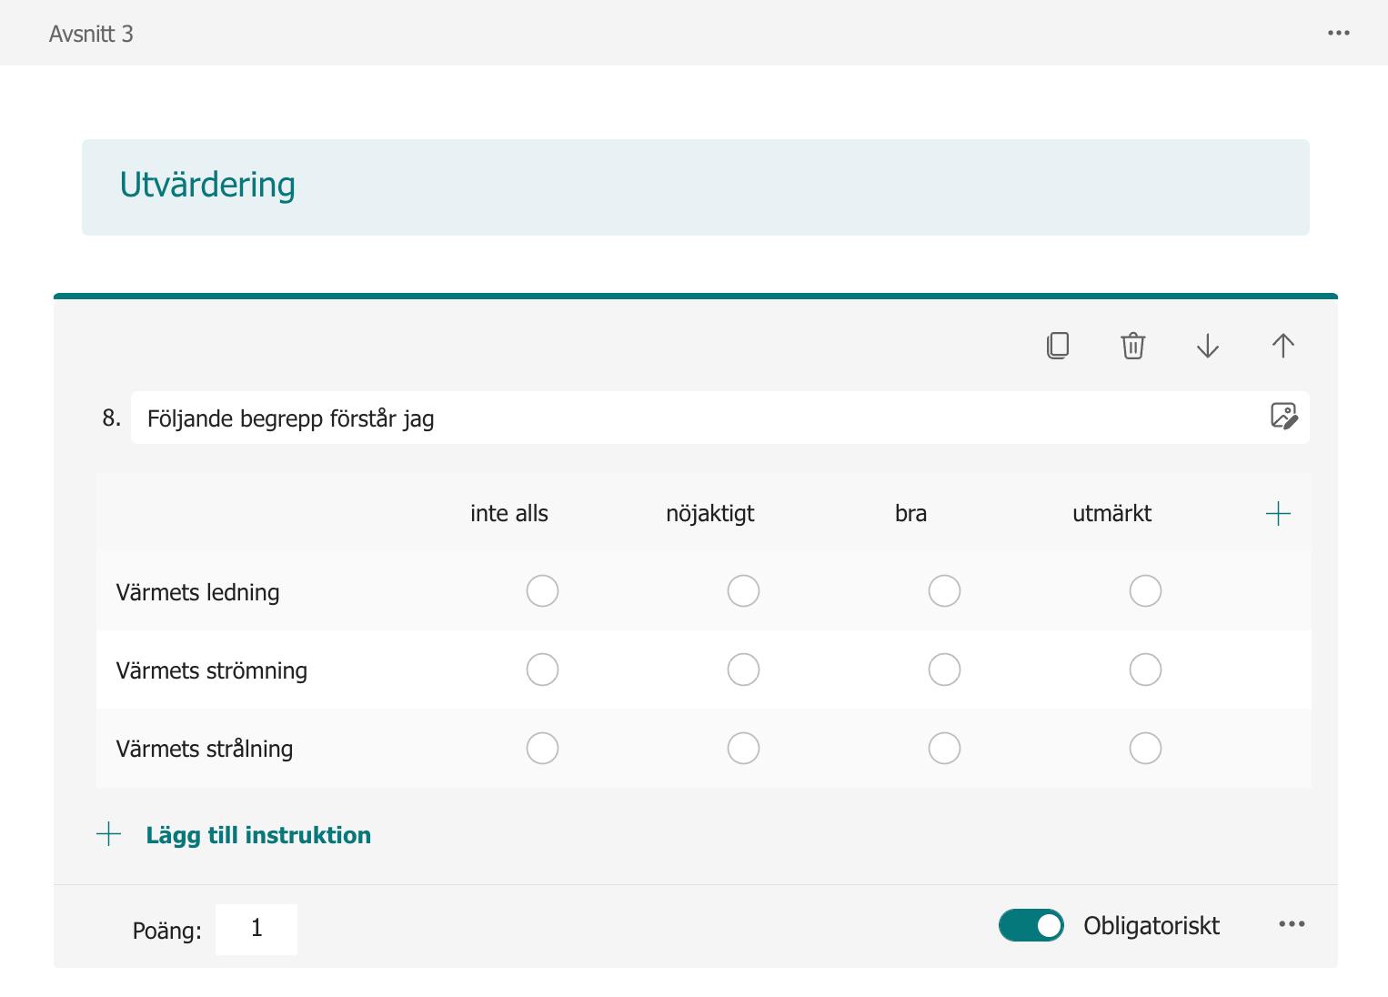
Task: Delete question with trash icon
Action: click(1132, 346)
